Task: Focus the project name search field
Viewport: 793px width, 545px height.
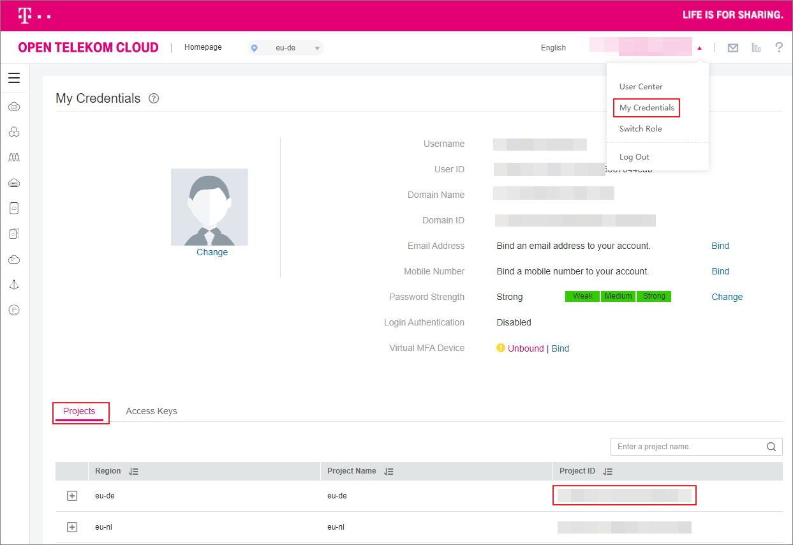Action: tap(688, 447)
